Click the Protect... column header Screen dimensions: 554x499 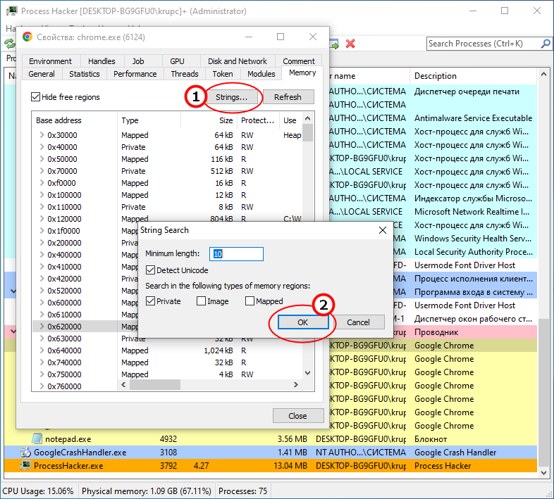257,120
